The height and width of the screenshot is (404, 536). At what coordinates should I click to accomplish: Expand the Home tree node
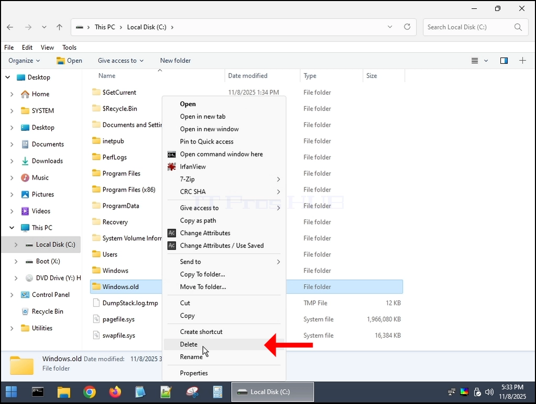click(x=12, y=94)
